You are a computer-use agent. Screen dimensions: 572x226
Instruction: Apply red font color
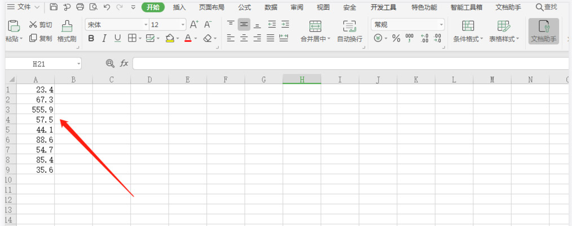point(188,38)
